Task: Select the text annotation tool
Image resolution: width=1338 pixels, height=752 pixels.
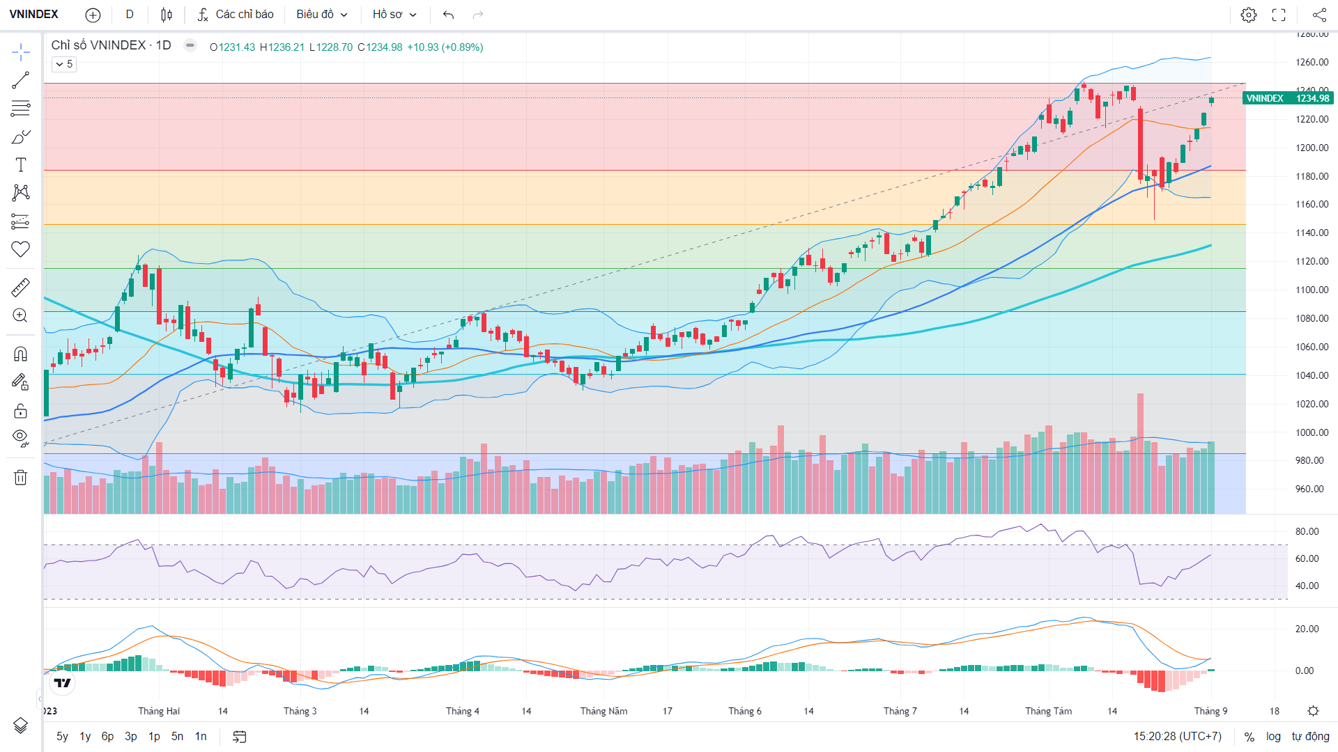Action: [x=20, y=165]
